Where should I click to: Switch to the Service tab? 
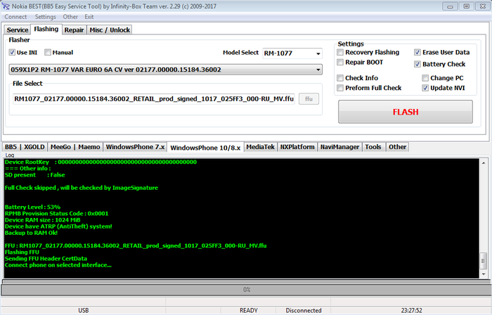click(18, 30)
